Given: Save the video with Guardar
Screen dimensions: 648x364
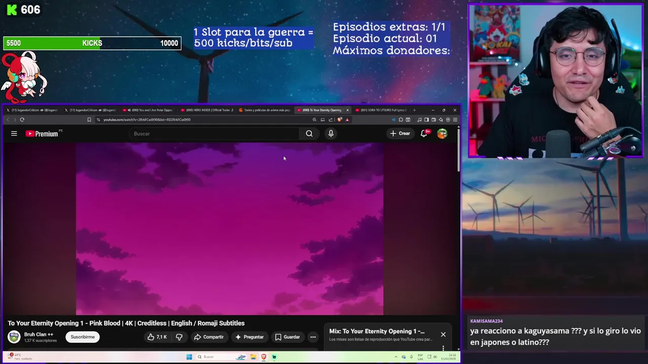Looking at the screenshot, I should (x=288, y=337).
